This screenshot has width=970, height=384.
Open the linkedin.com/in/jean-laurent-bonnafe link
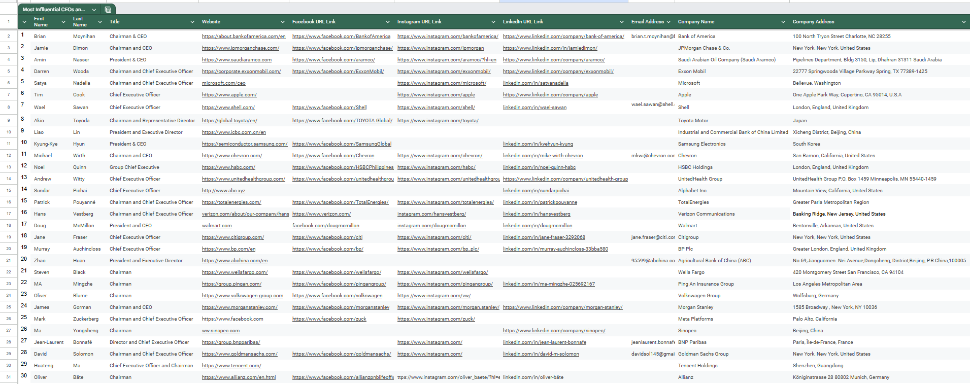pos(545,342)
